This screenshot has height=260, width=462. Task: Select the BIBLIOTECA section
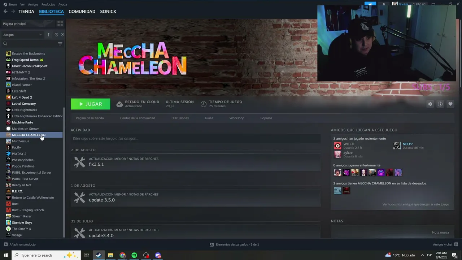tap(51, 12)
